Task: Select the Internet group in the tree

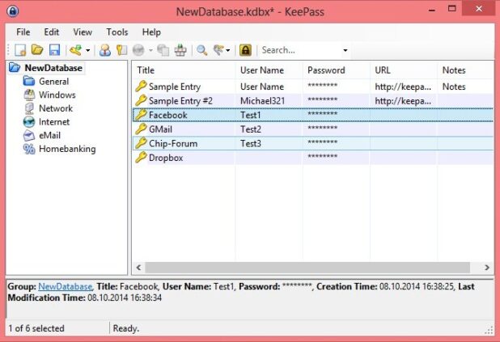Action: pyautogui.click(x=54, y=122)
